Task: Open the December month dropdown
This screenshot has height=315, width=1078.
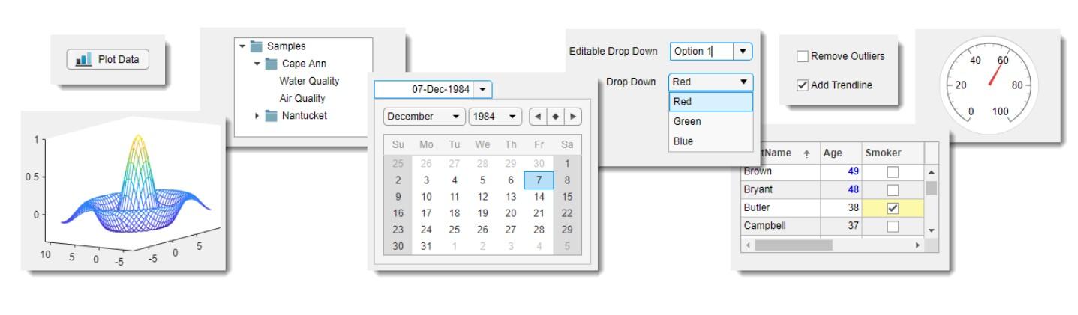Action: click(x=455, y=117)
